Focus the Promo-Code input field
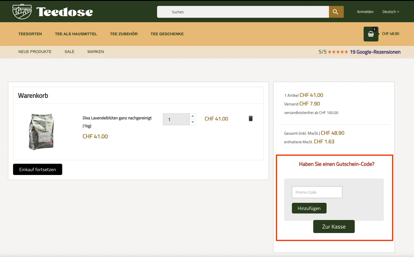This screenshot has height=257, width=414. tap(317, 192)
